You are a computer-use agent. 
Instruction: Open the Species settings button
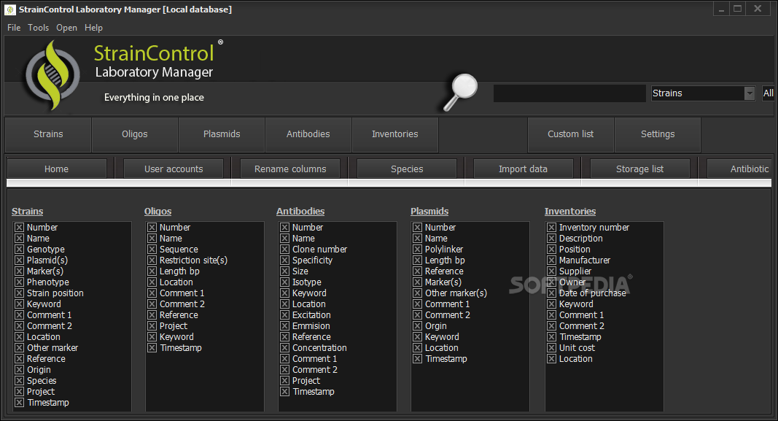tap(407, 169)
